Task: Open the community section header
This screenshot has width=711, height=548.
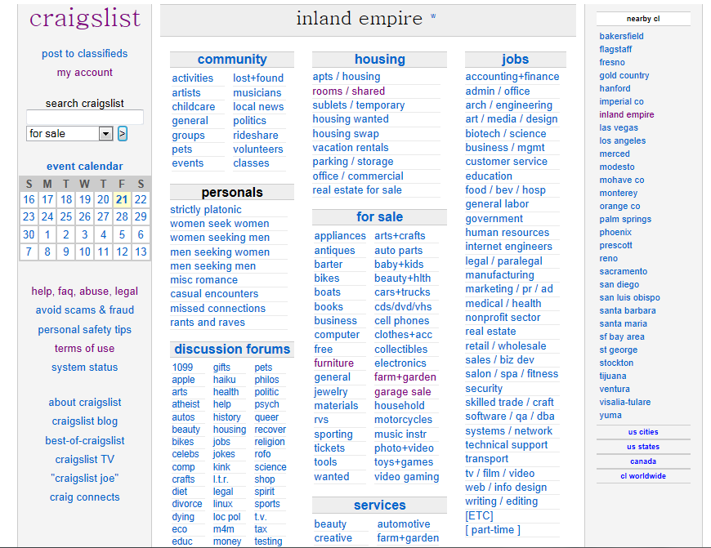Action: (x=232, y=60)
